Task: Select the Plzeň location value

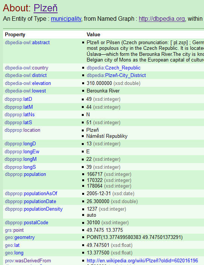Action: [92, 130]
